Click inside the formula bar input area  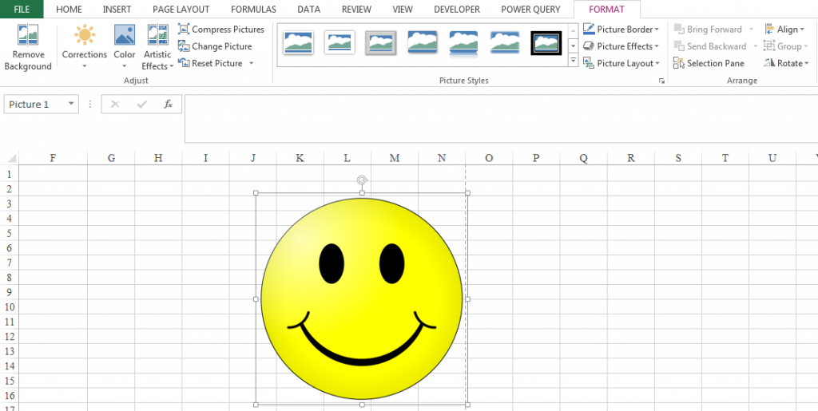point(501,118)
